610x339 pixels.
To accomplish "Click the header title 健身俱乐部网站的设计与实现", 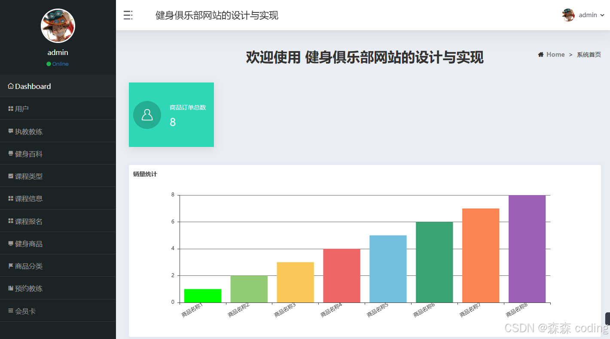I will click(217, 15).
